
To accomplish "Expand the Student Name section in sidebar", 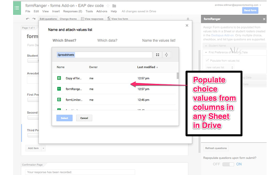I will [x=234, y=45].
